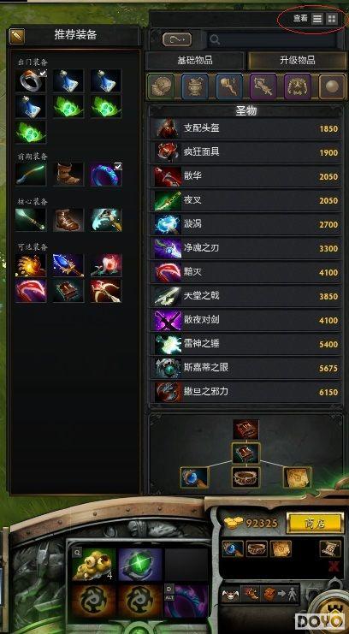
Task: Select 雷神之锤 from the list
Action: click(x=245, y=344)
